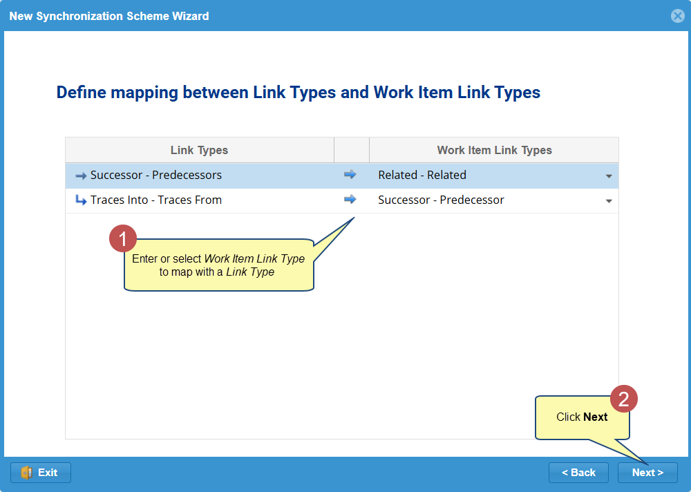Viewport: 691px width, 492px height.
Task: Click mapping arrow in Successor - Predecessors row
Action: click(x=350, y=175)
